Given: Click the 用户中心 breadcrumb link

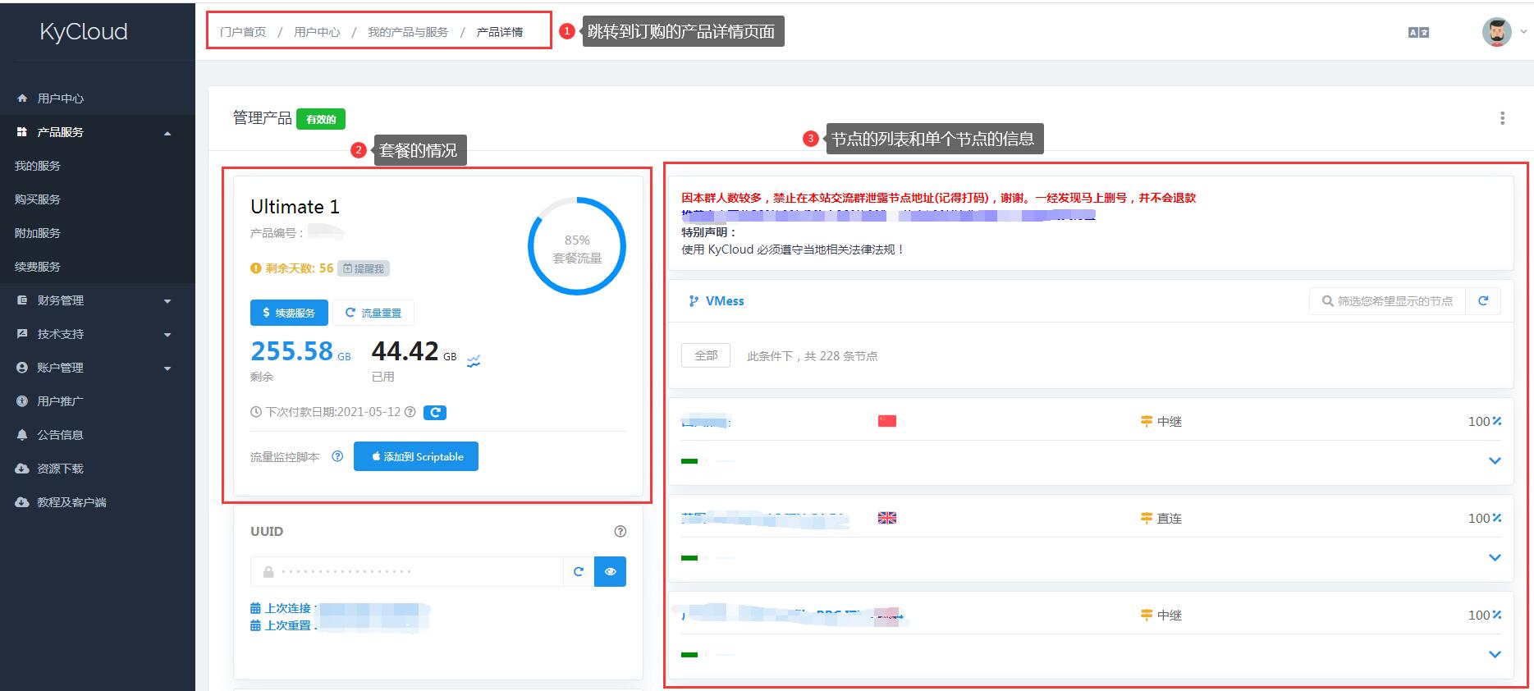Looking at the screenshot, I should coord(317,32).
